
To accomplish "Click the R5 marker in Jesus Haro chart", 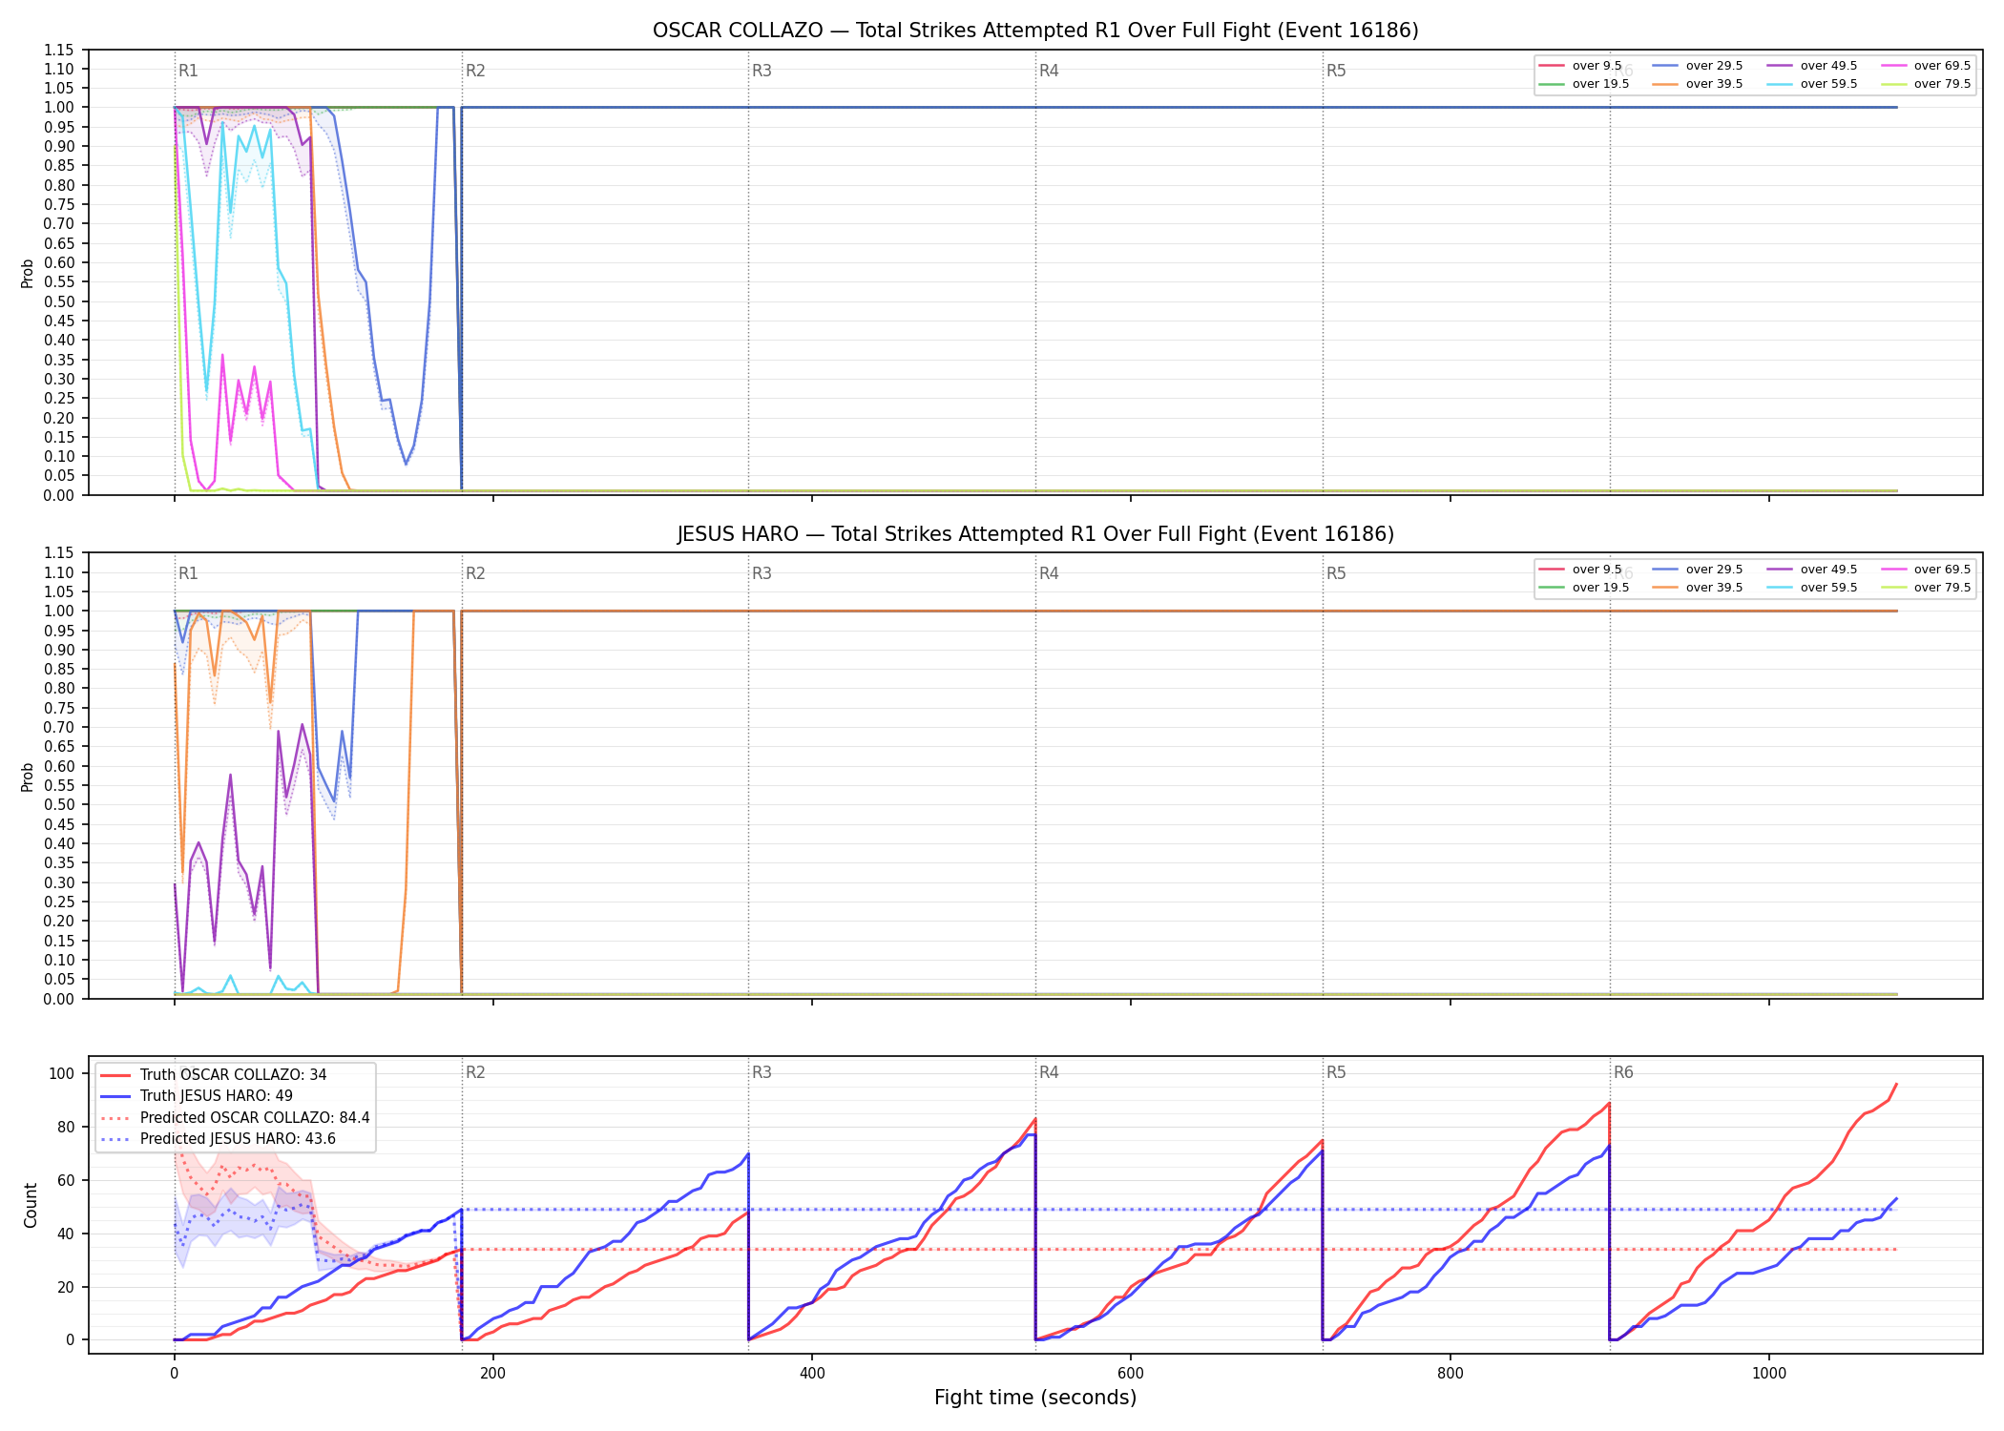I will (x=1336, y=573).
